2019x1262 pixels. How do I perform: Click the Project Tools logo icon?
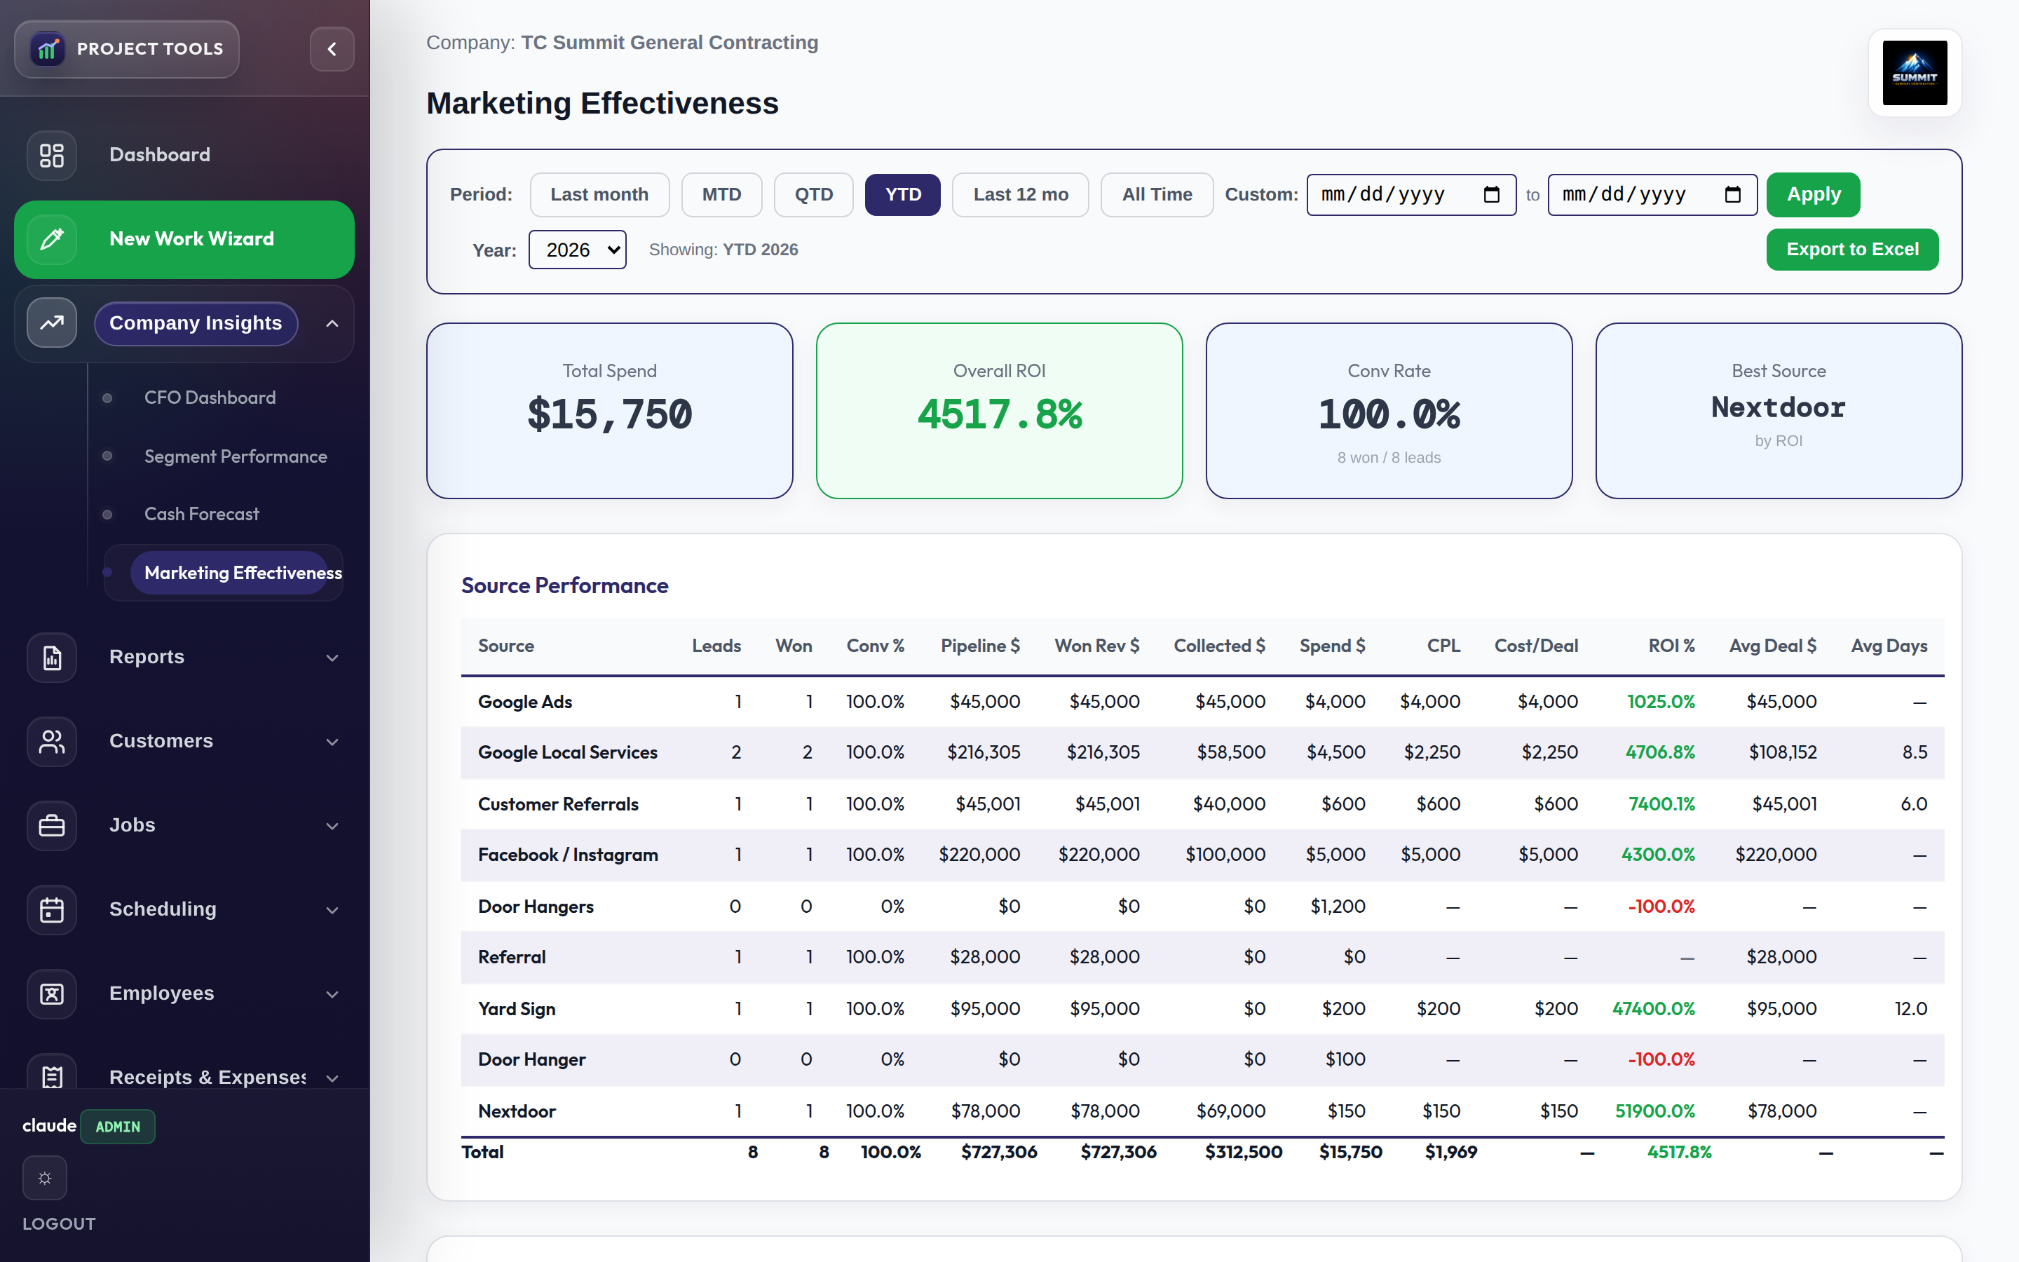48,49
